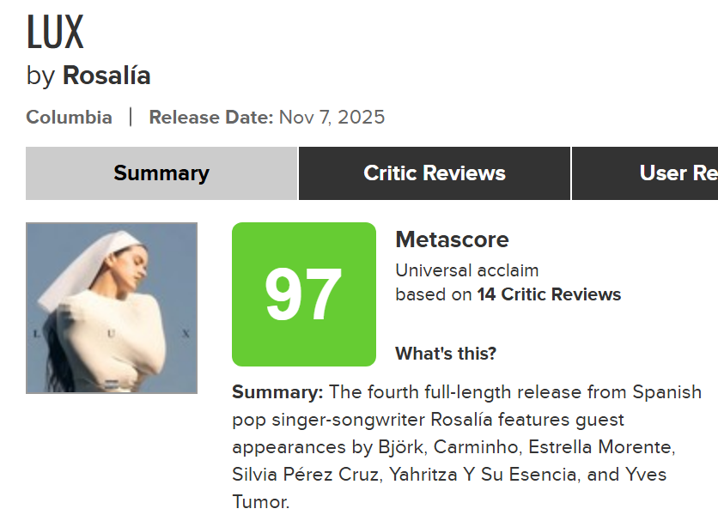Screen dimensions: 718x527
Task: Click the green 97 Metascore badge
Action: pyautogui.click(x=304, y=294)
